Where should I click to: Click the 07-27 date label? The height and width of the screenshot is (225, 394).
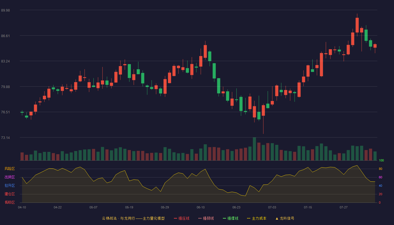click(344, 207)
